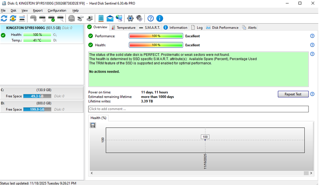This screenshot has height=185, width=325.
Task: Open the Disk Performance tab
Action: pyautogui.click(x=222, y=28)
